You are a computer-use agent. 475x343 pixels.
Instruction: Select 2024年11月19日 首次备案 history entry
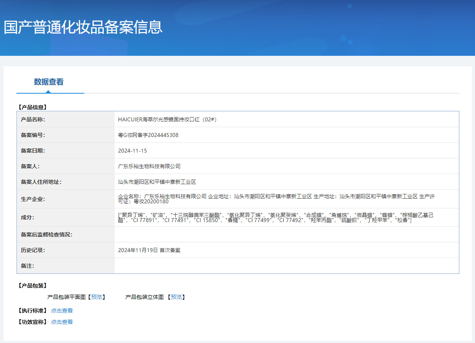click(149, 250)
